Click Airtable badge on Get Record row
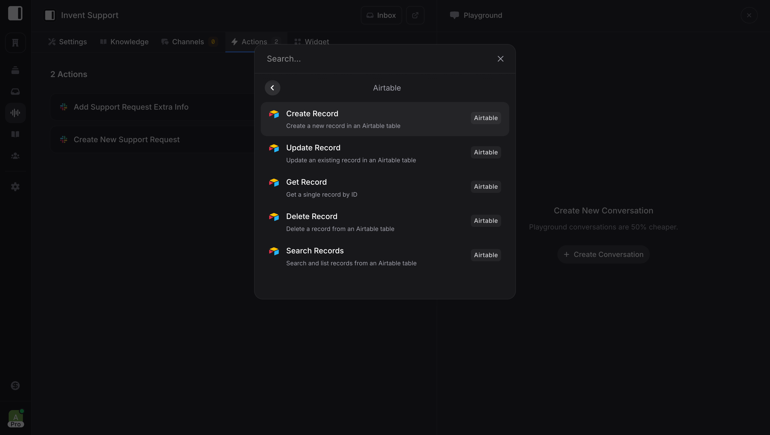This screenshot has height=435, width=770. [x=486, y=187]
